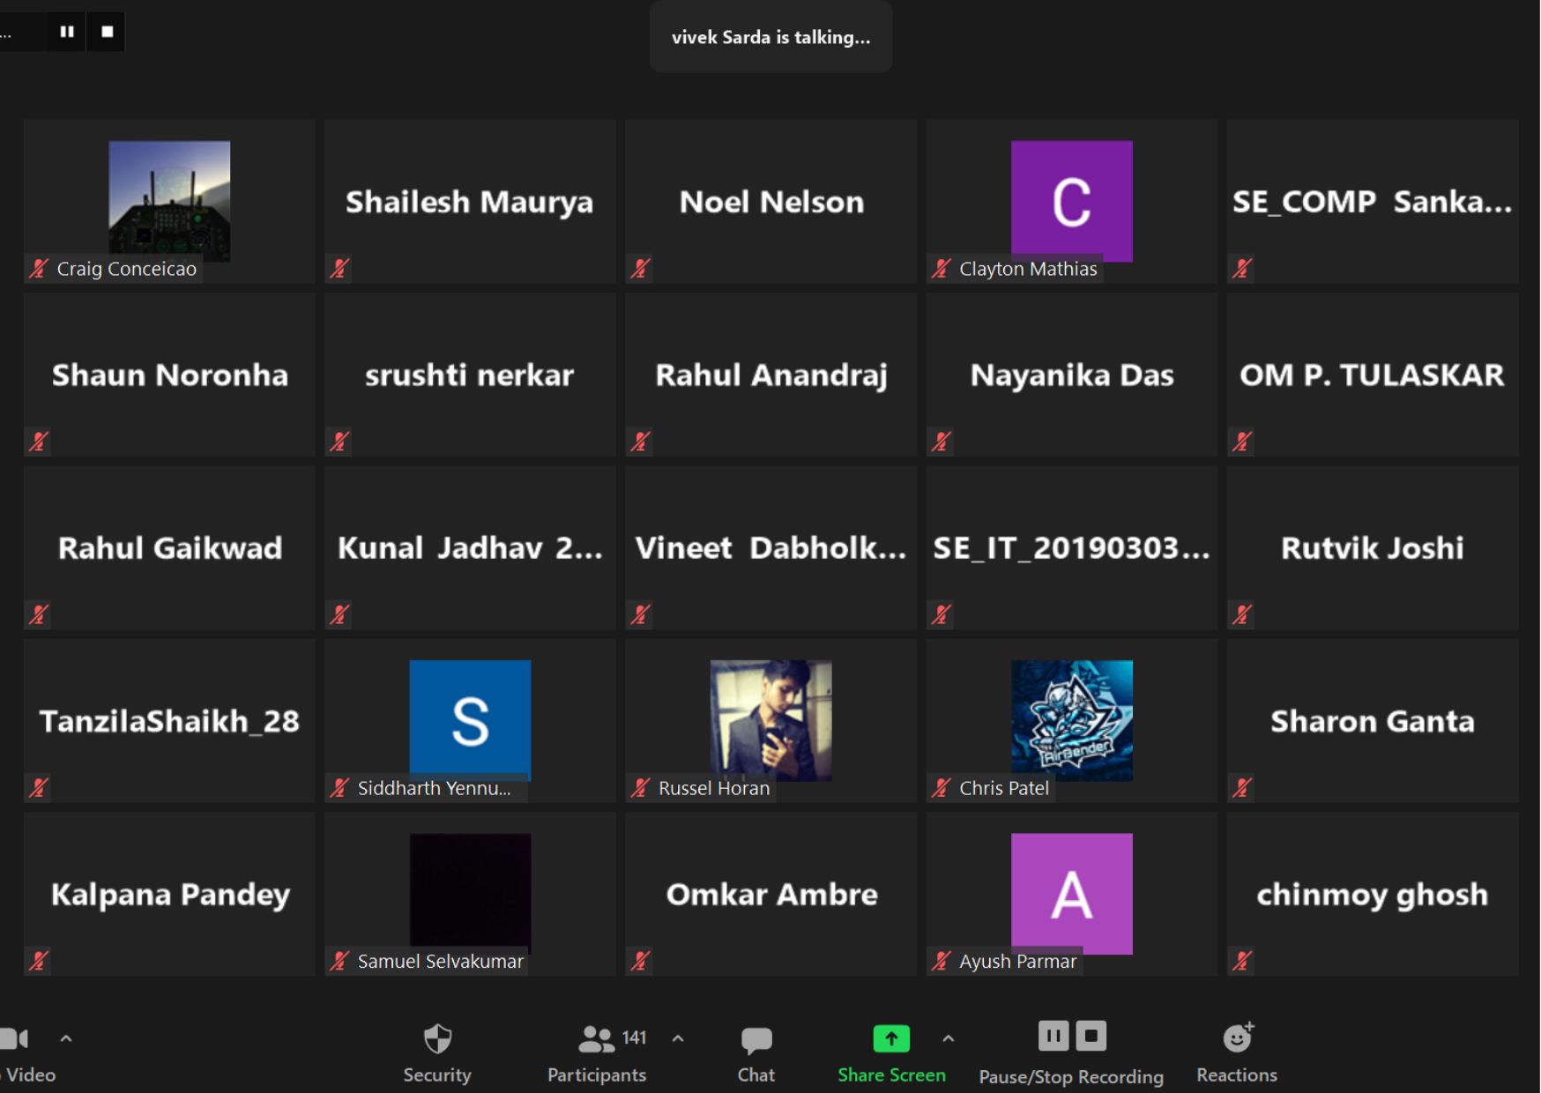This screenshot has height=1093, width=1541.
Task: Select Ayush Parmar's purple A avatar
Action: [1072, 893]
